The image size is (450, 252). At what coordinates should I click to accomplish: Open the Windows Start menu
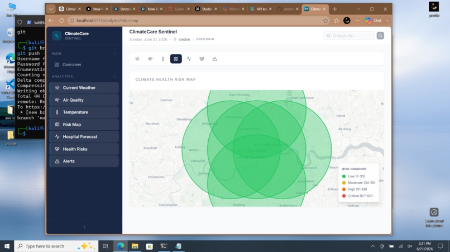(x=7, y=246)
